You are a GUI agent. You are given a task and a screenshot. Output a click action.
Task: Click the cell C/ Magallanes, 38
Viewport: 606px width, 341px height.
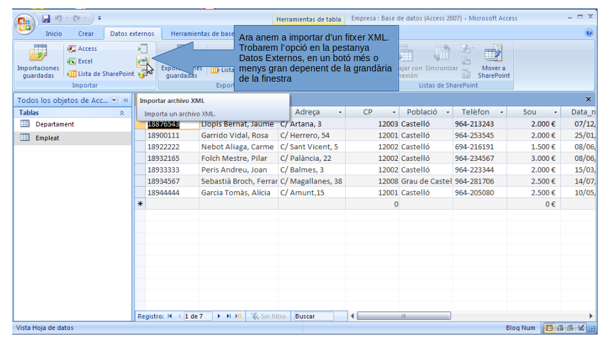[312, 181]
